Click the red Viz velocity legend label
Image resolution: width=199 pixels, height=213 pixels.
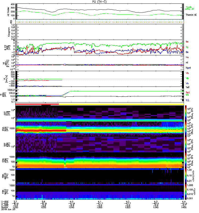187,73
